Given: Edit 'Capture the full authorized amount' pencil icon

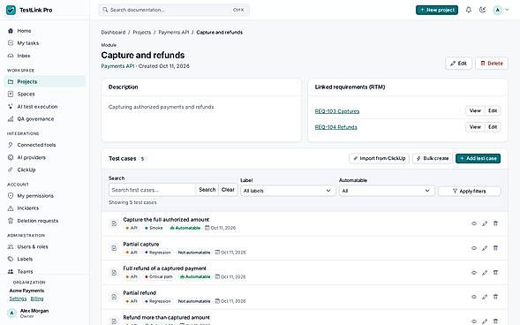Looking at the screenshot, I should coord(485,223).
